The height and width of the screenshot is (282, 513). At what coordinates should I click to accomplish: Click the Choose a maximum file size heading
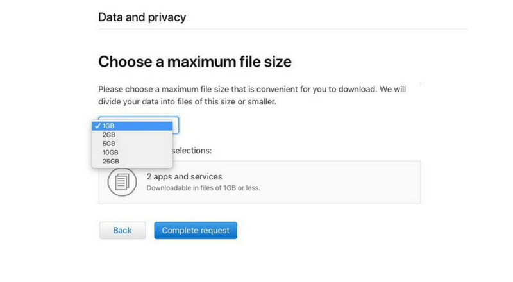(x=194, y=62)
